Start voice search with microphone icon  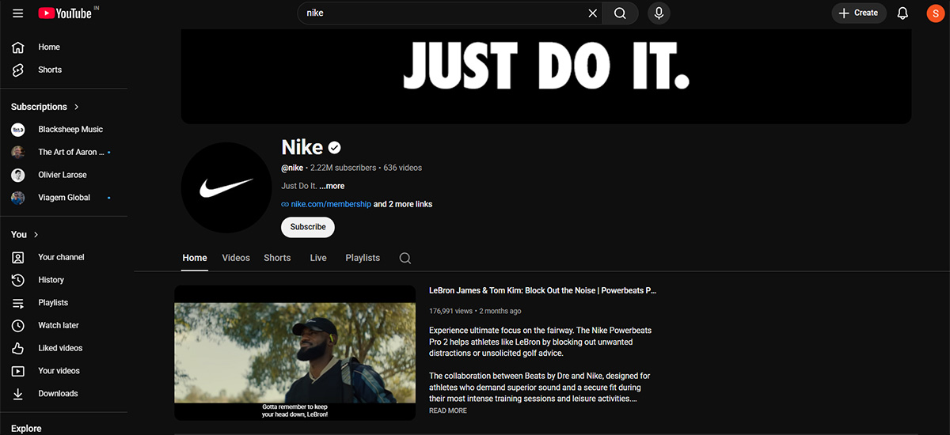(x=659, y=13)
